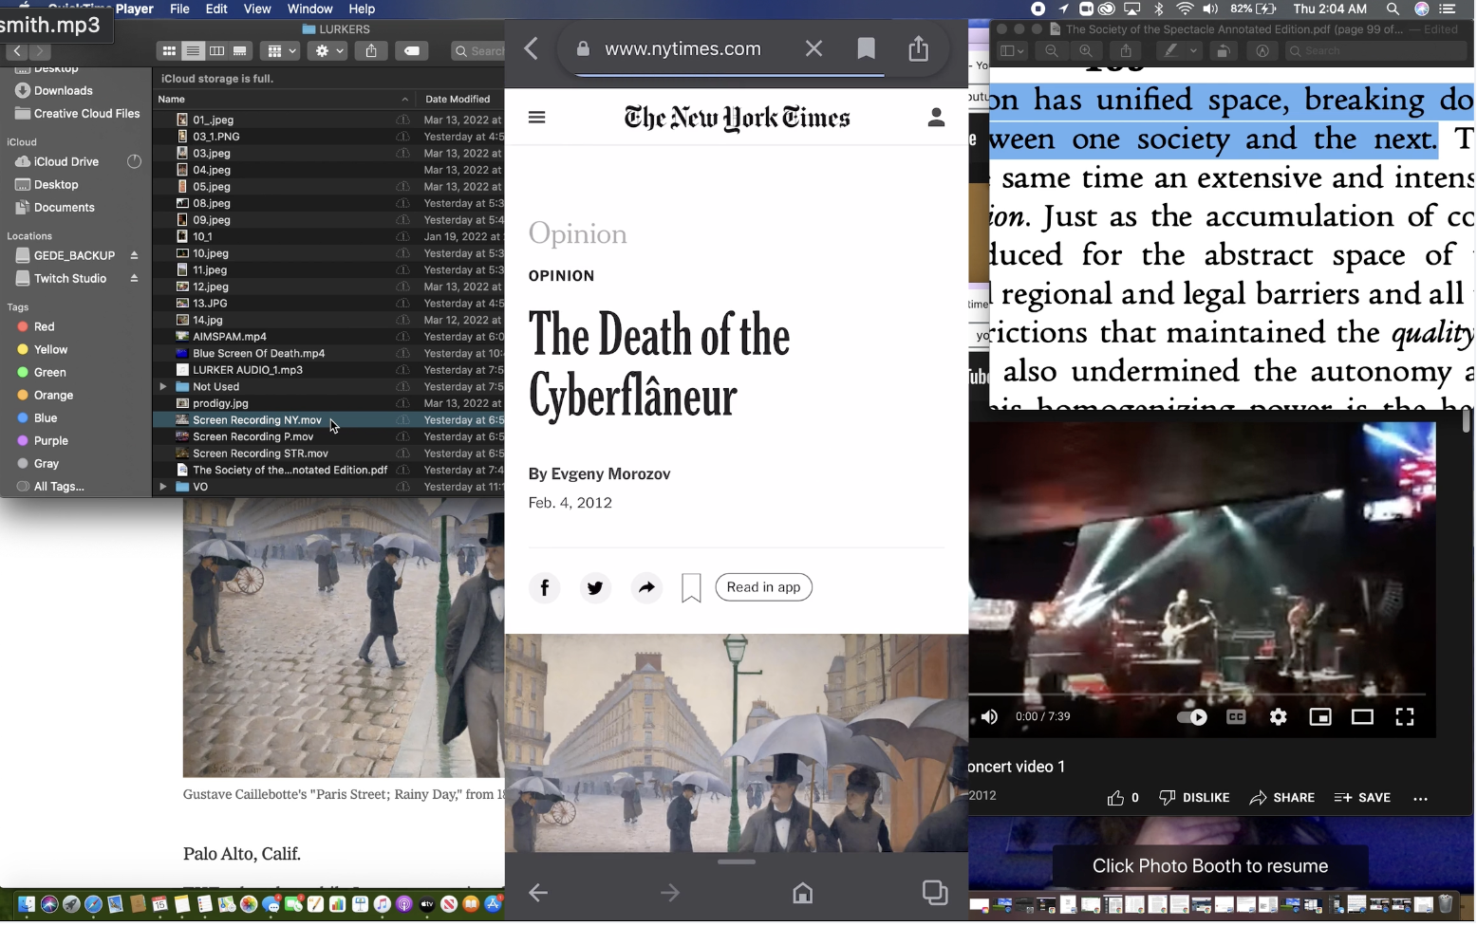The height and width of the screenshot is (926, 1477).
Task: Click browser share icon
Action: pyautogui.click(x=918, y=48)
